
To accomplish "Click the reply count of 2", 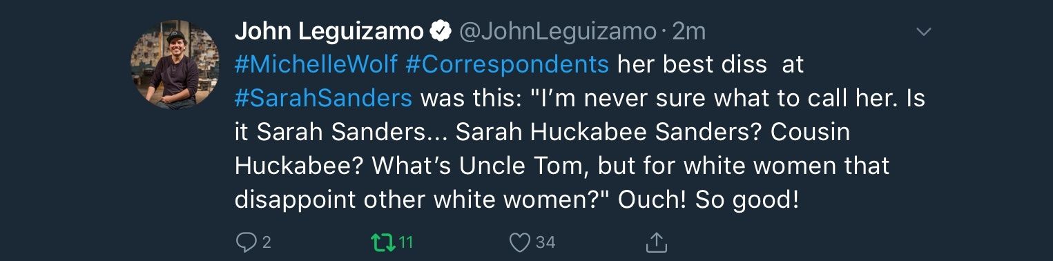I will pyautogui.click(x=266, y=242).
